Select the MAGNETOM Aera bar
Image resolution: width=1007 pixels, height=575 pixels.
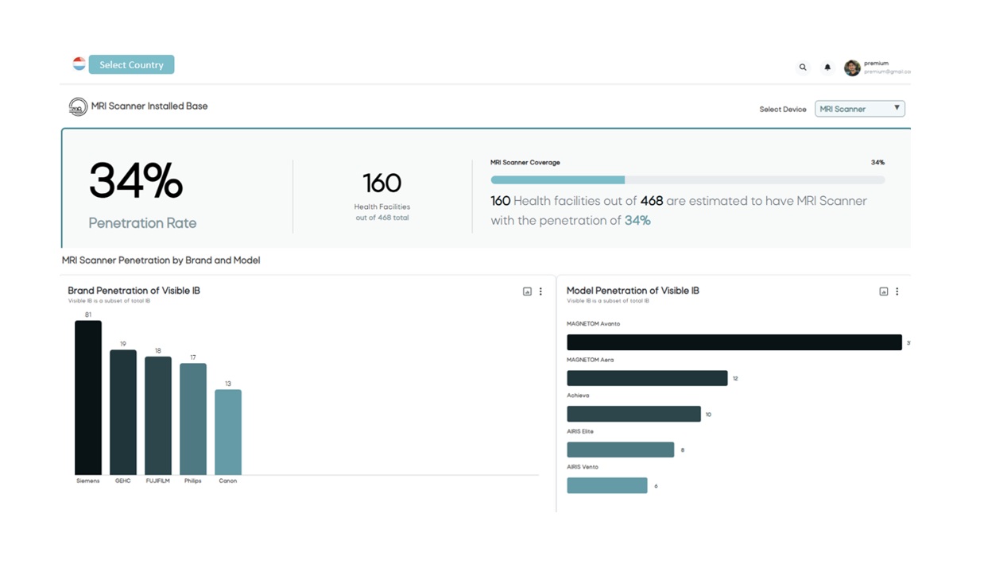click(646, 377)
